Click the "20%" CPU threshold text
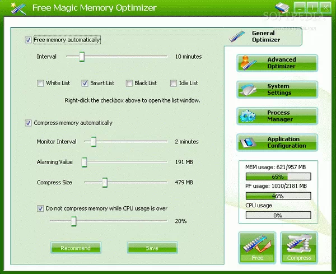This screenshot has height=274, width=336. point(181,221)
